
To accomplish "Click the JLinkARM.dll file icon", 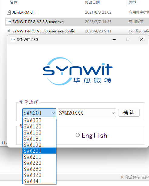I will 9,12.
